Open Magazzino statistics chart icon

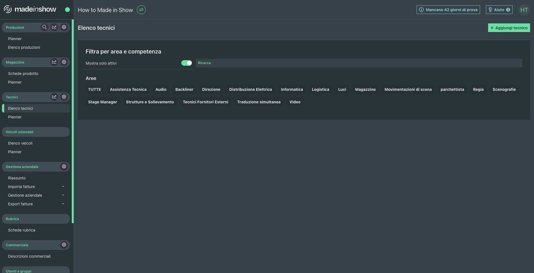click(x=54, y=62)
